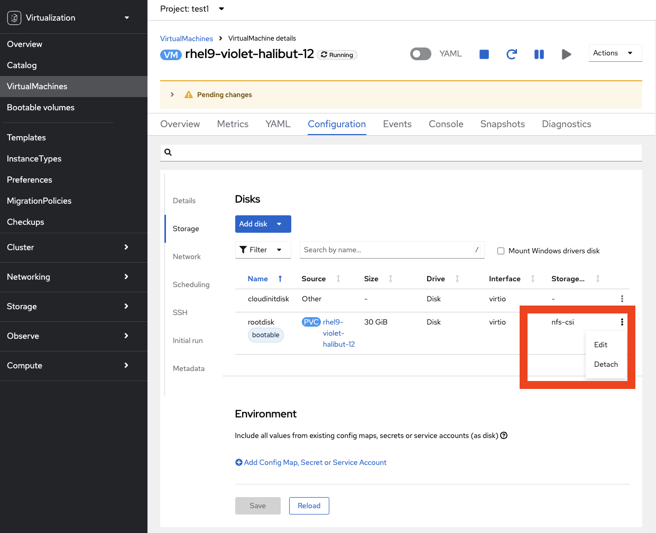
Task: Toggle the YAML switch
Action: point(421,54)
